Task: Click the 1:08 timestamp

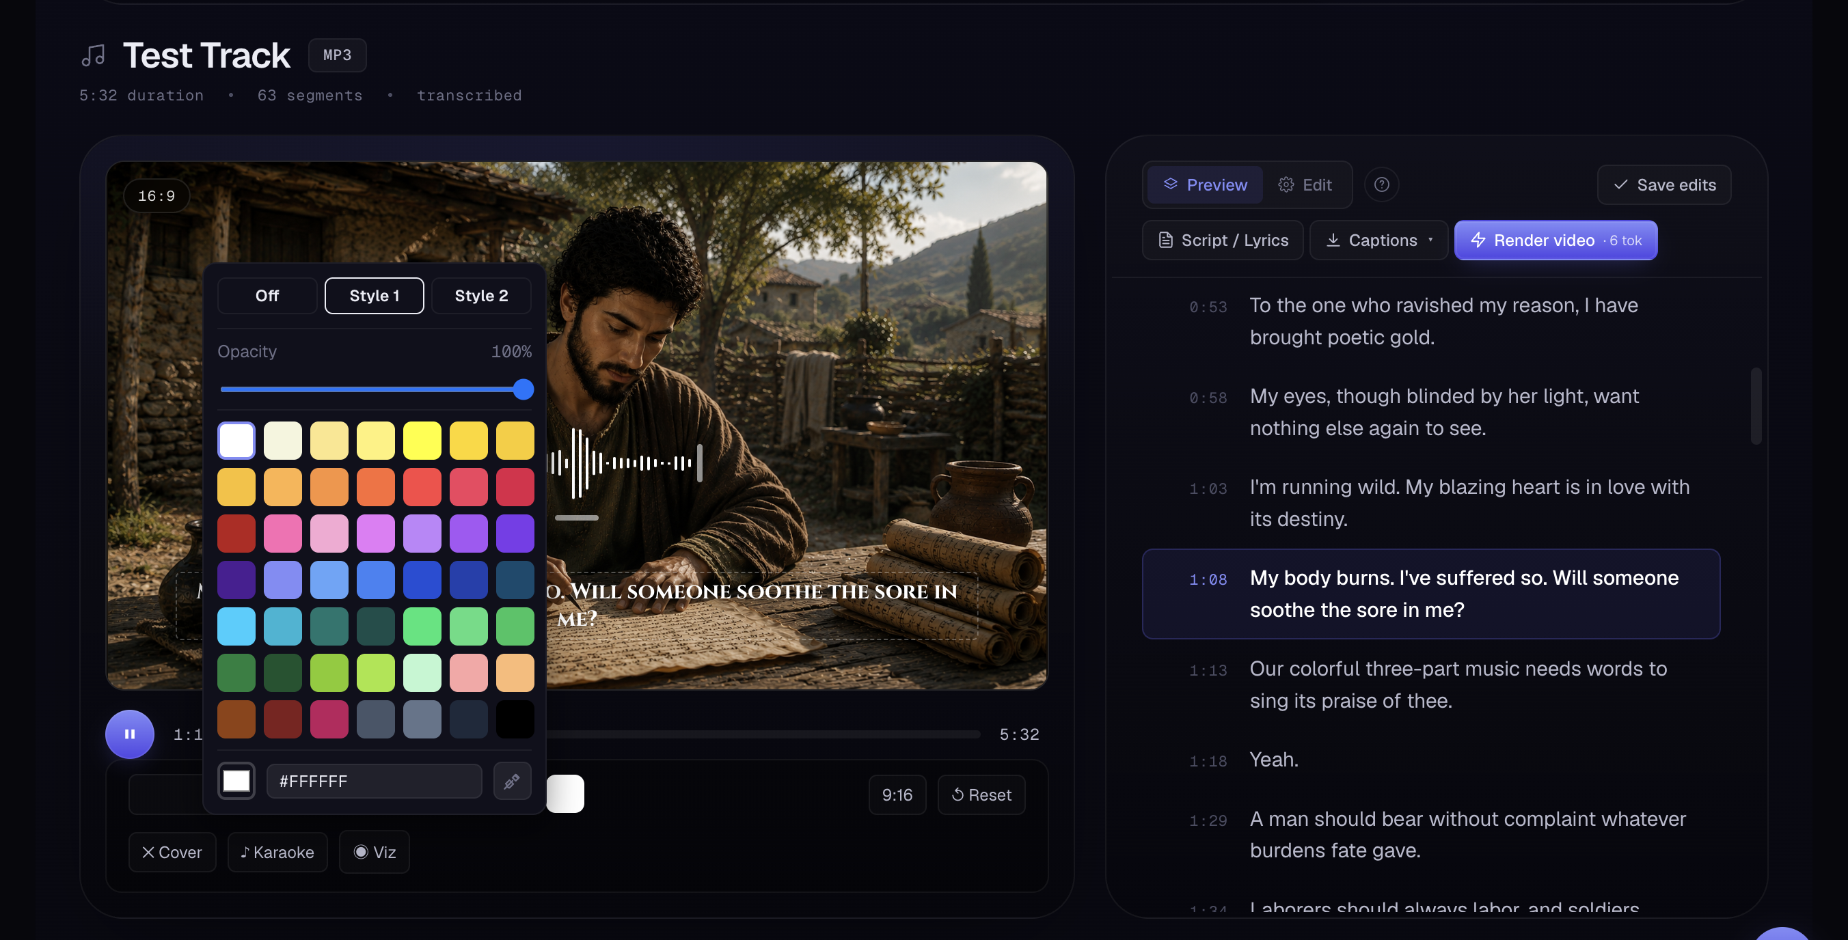Action: pos(1208,579)
